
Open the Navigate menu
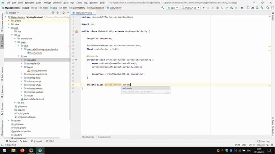pyautogui.click(x=29, y=3)
